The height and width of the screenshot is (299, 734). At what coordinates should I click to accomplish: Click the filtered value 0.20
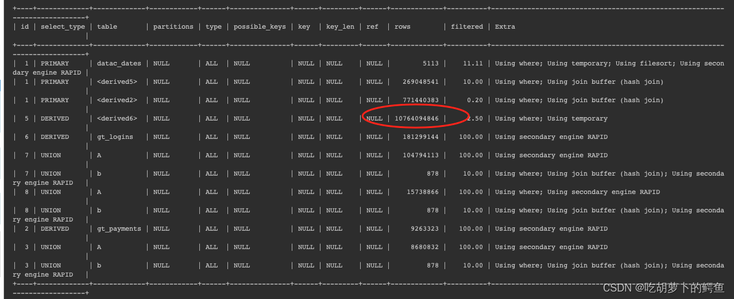click(475, 100)
